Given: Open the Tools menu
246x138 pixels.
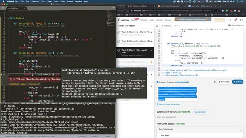Looking at the screenshot, I should (62, 2).
